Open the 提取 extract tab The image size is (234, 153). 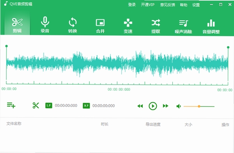point(156,26)
